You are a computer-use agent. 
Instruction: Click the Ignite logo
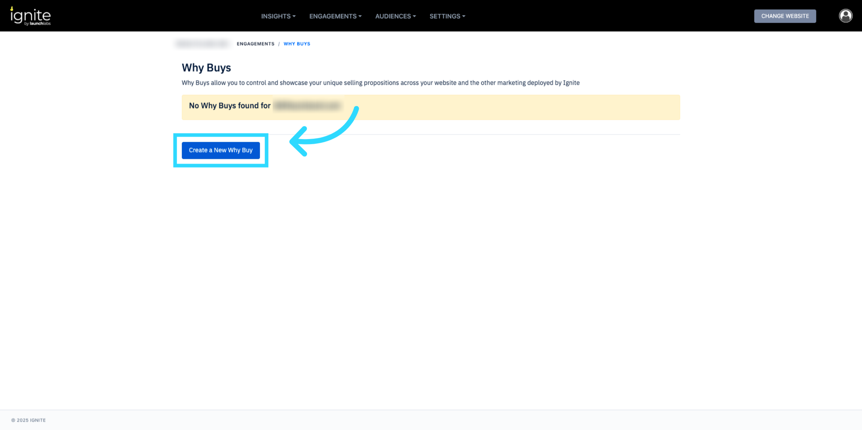tap(31, 16)
